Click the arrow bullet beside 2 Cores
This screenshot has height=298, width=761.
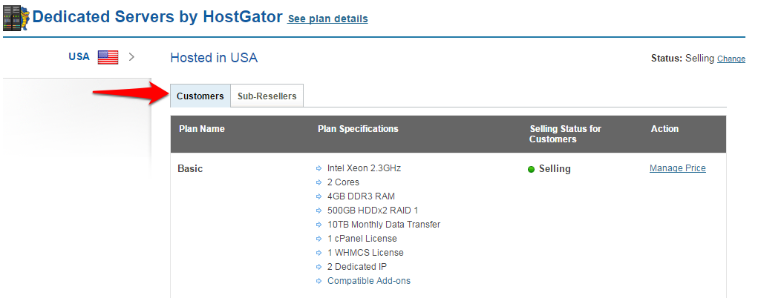pyautogui.click(x=319, y=182)
